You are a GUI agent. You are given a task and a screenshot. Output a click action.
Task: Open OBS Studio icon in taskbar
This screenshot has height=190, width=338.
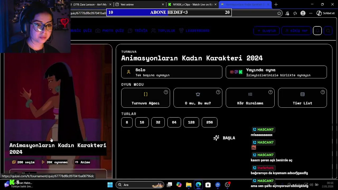pos(227,185)
